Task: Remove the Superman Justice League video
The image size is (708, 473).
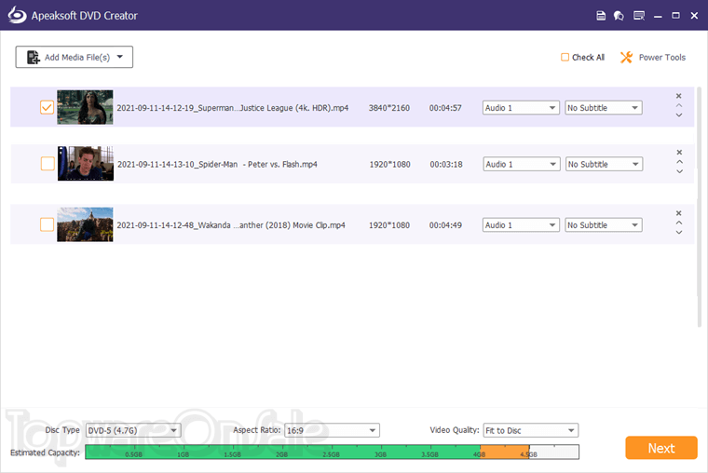Action: click(x=678, y=96)
